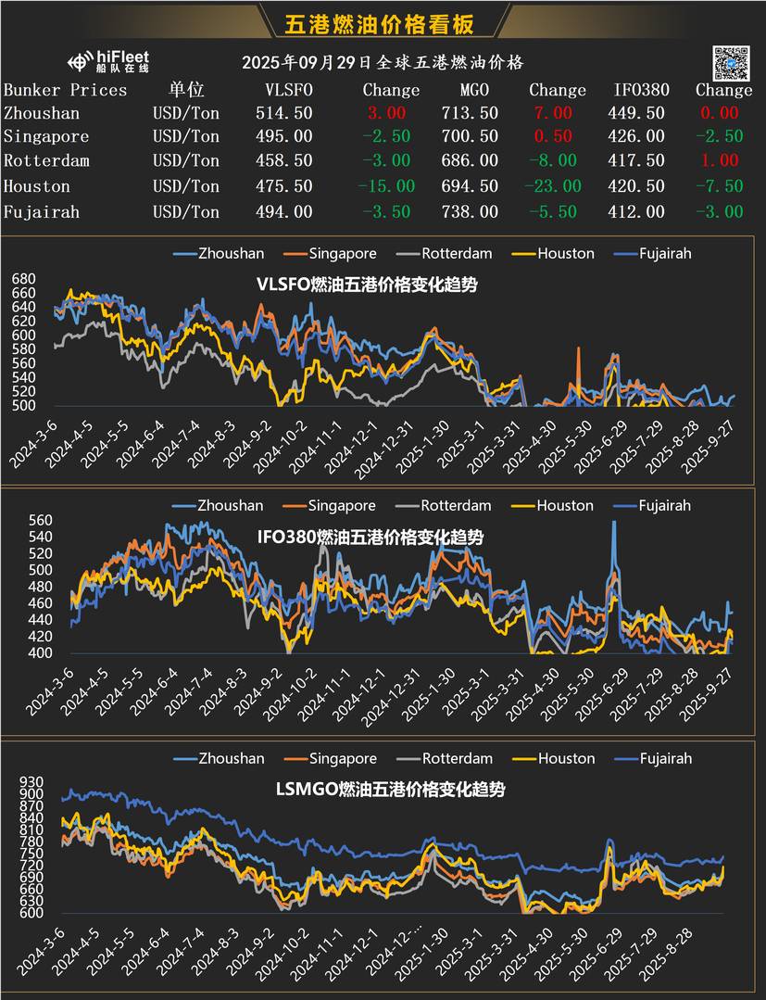Click Houston VLSFO price 475.50
Screen dimensions: 766x1000
coord(283,186)
